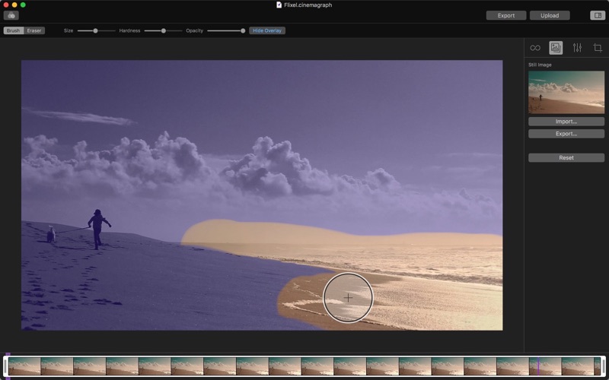
Task: Click the Size slider handle
Action: 95,30
